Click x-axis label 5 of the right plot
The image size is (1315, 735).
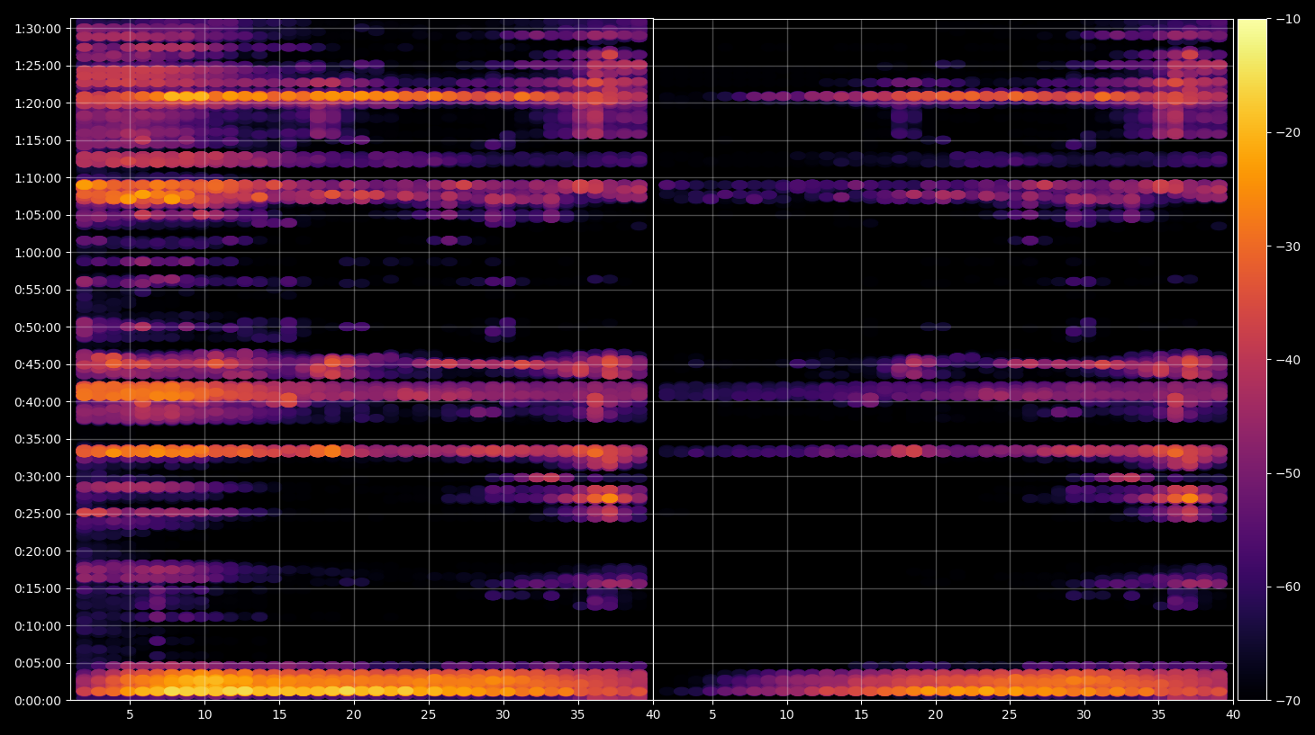coord(712,715)
